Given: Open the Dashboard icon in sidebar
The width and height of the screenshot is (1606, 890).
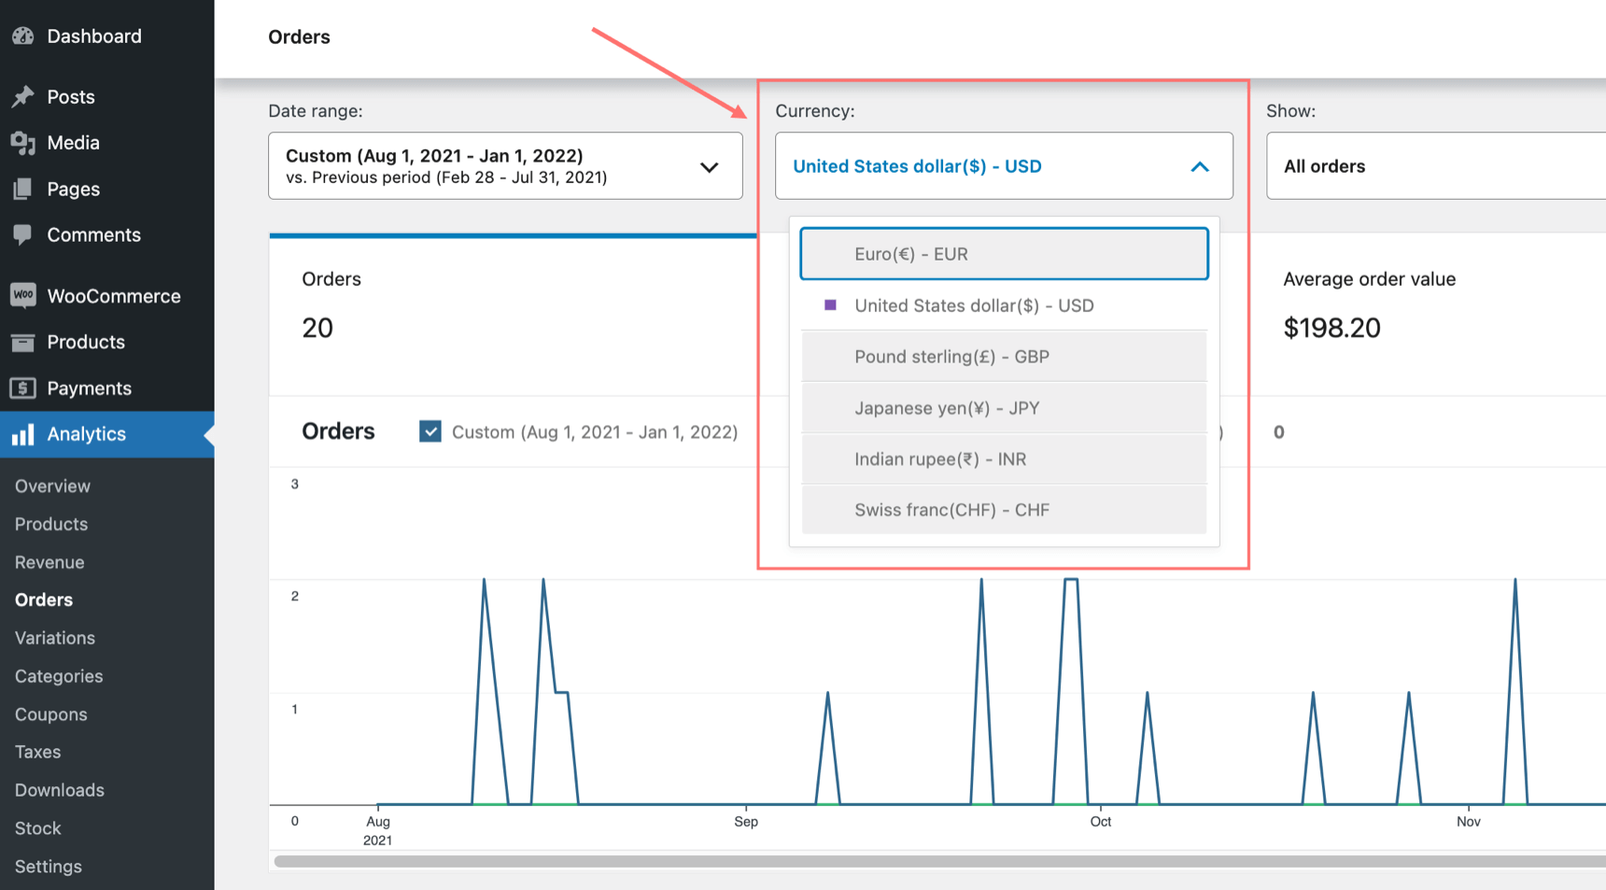Looking at the screenshot, I should click(23, 35).
